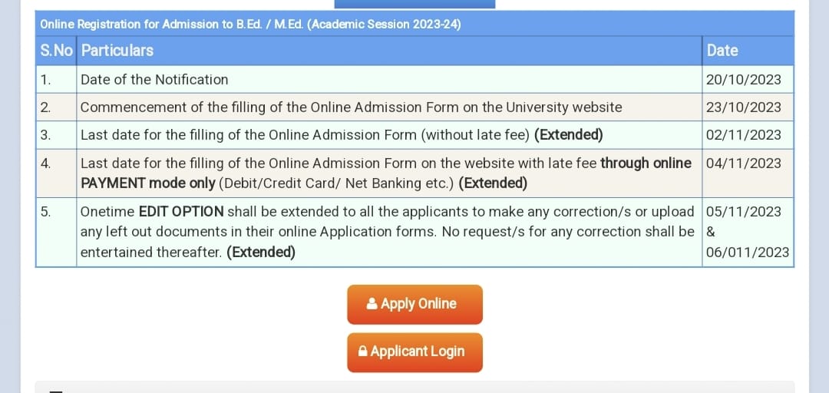Image resolution: width=829 pixels, height=393 pixels.
Task: Select the Online Registration table title bar
Action: tap(415, 24)
